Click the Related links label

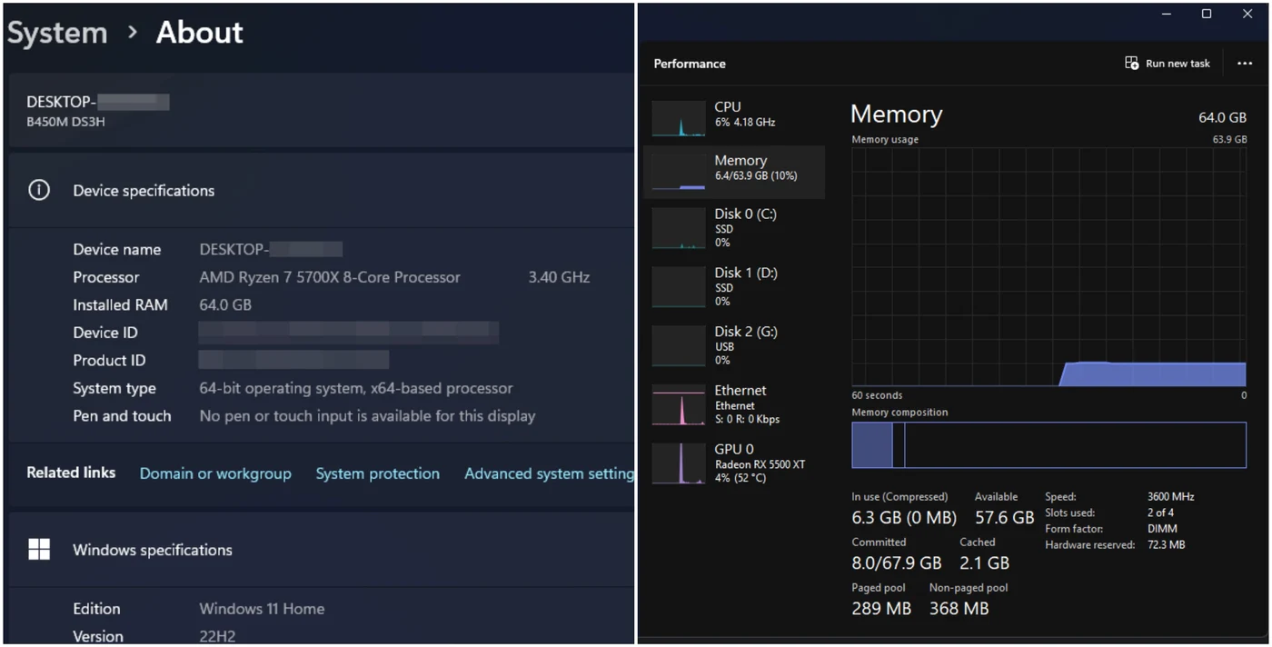click(71, 473)
